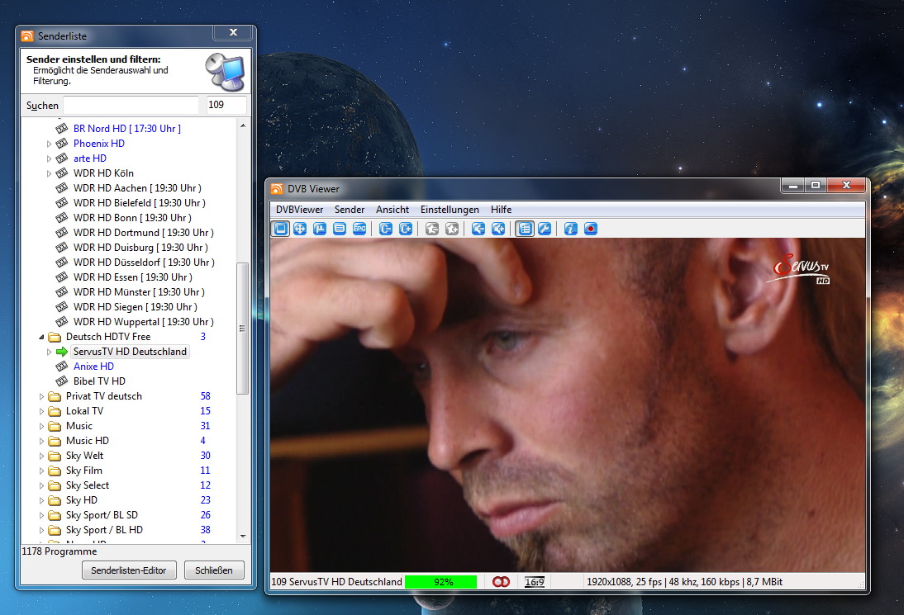The image size is (904, 615).
Task: Select BR Nord HD [ 17:30 Uhr ]
Action: [x=126, y=129]
